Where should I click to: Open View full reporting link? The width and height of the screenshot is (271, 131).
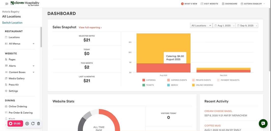coord(90,27)
